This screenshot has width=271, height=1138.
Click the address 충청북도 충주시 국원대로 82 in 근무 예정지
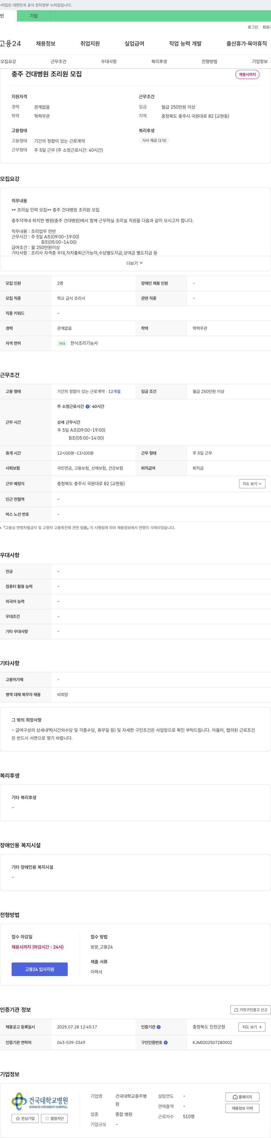click(91, 484)
